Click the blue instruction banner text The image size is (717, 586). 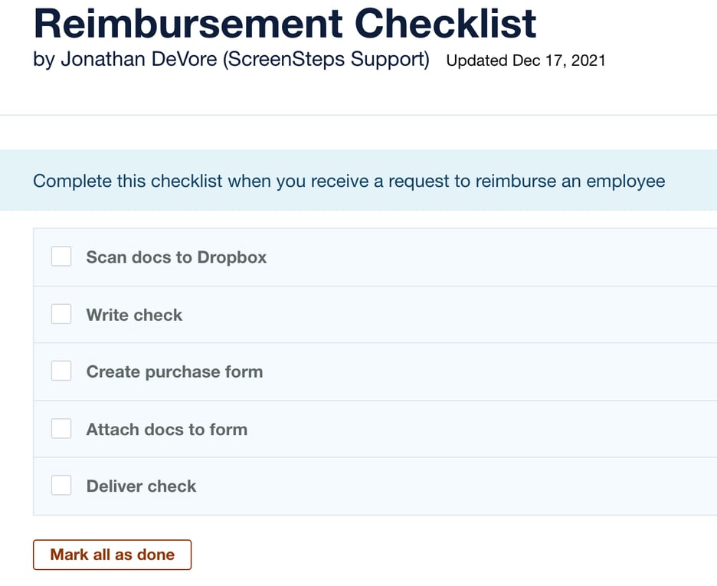[349, 182]
